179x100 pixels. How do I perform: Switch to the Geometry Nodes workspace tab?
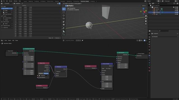point(85,1)
